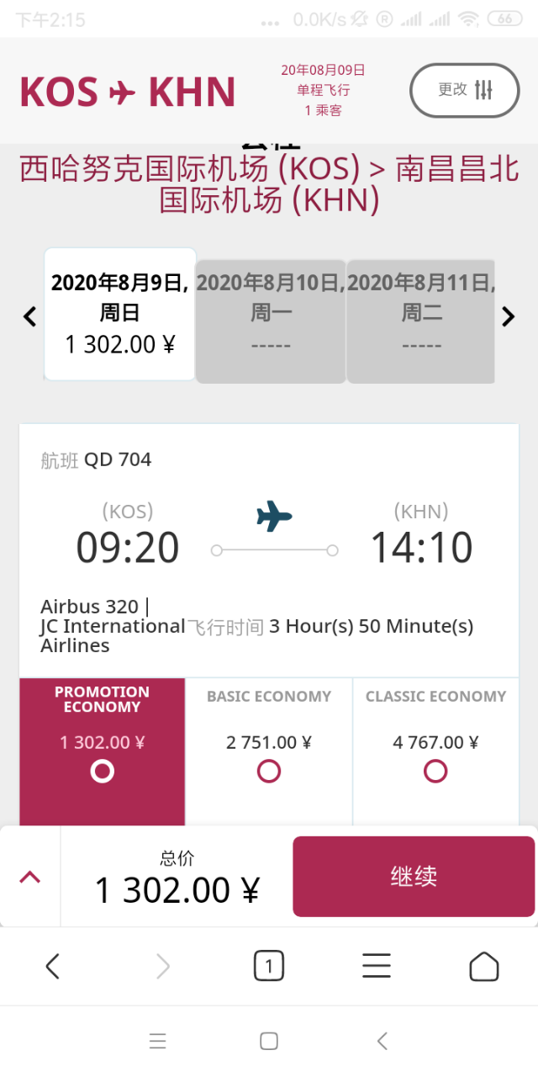Image resolution: width=538 pixels, height=1077 pixels.
Task: Open the browser home page icon
Action: point(483,966)
